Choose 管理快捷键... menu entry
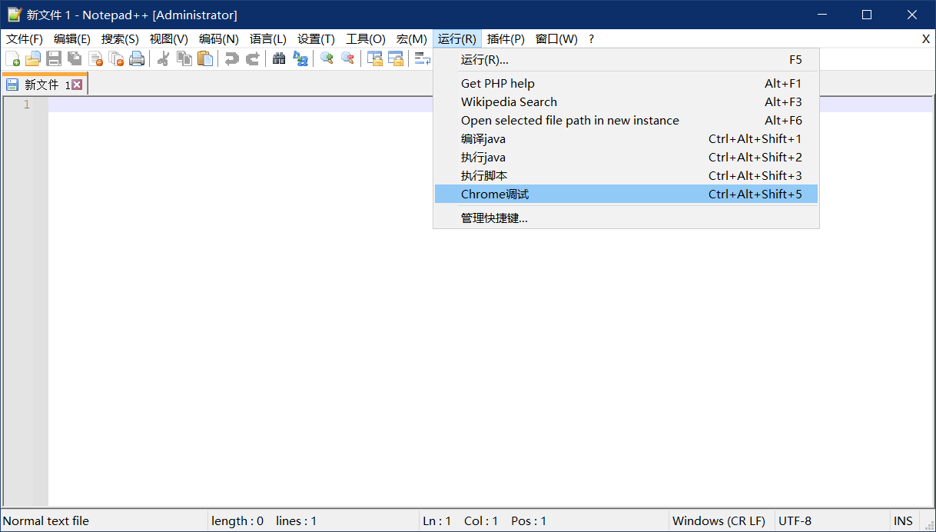 (x=626, y=218)
